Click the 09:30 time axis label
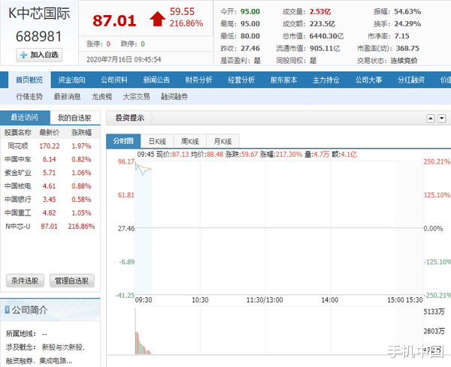This screenshot has width=451, height=367. point(144,300)
